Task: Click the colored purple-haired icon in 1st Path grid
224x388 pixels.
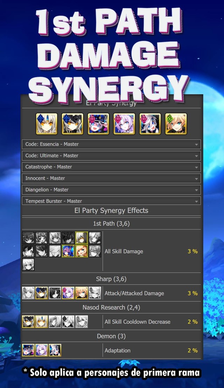Action: (x=68, y=251)
